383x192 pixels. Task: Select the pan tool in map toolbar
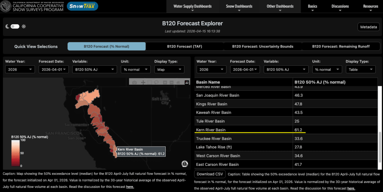pos(143,82)
